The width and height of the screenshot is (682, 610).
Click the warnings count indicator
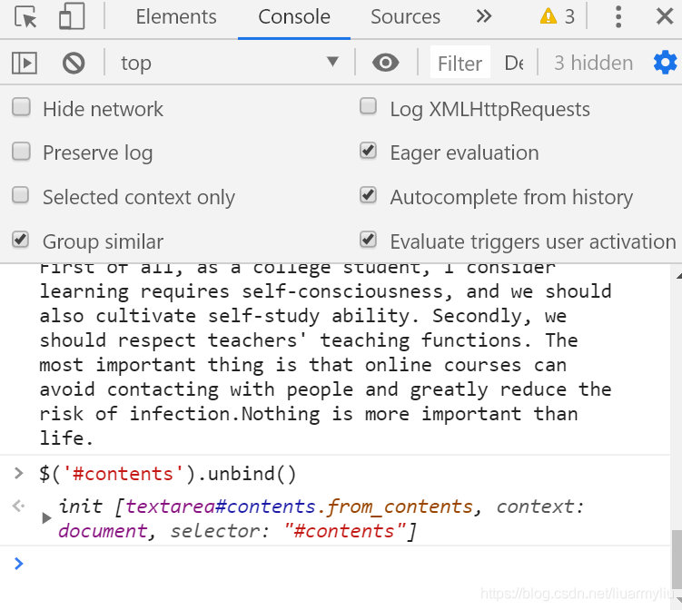pos(558,17)
